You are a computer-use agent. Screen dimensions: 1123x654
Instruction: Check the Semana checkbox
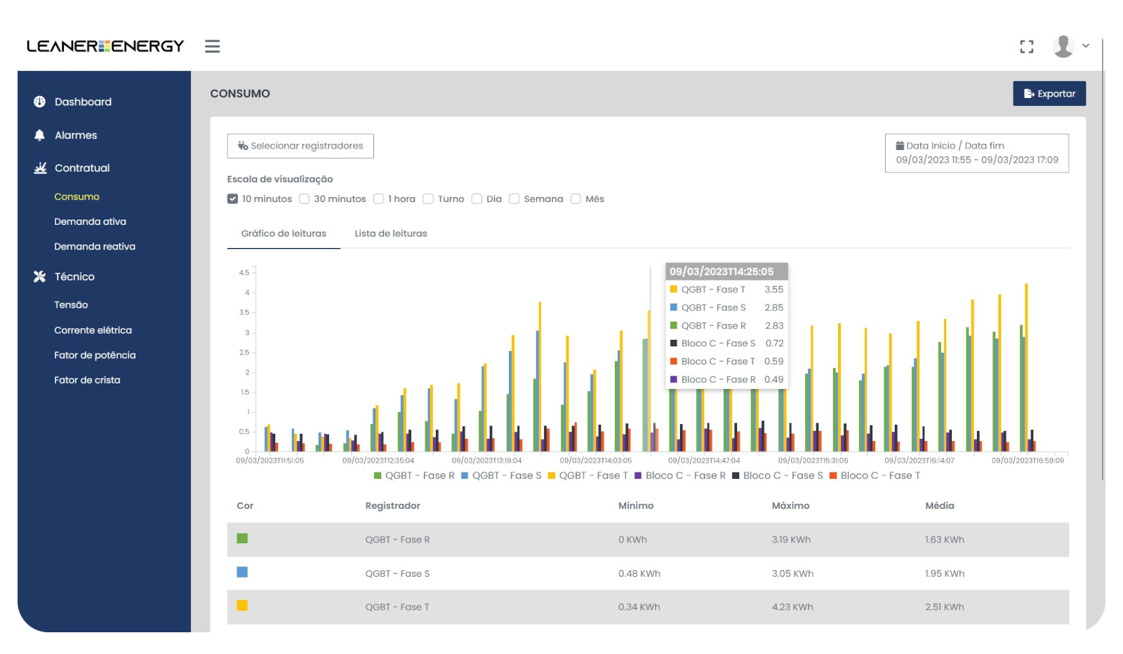point(514,199)
